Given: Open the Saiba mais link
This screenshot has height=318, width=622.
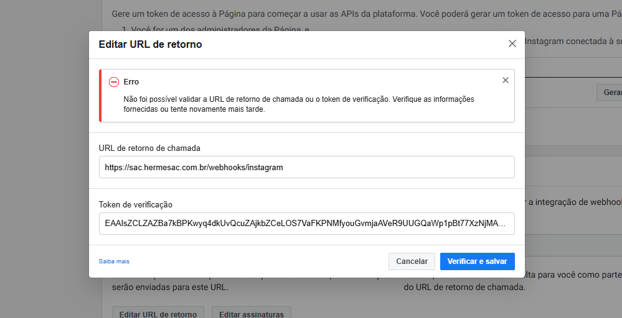Looking at the screenshot, I should tap(114, 261).
